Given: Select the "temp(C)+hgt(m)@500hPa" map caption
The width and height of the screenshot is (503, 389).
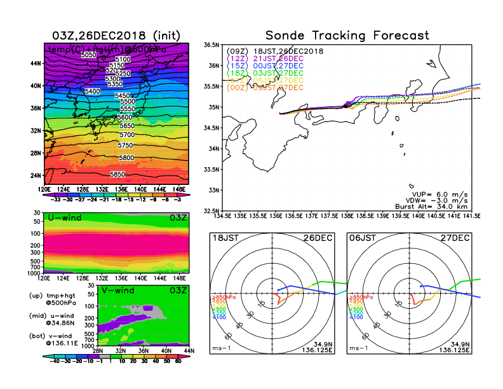Looking at the screenshot, I should tap(107, 50).
